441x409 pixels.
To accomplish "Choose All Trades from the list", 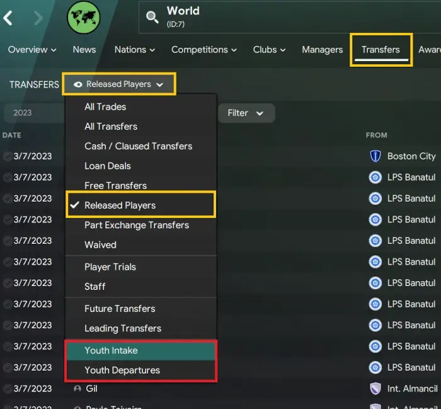I will tap(141, 107).
